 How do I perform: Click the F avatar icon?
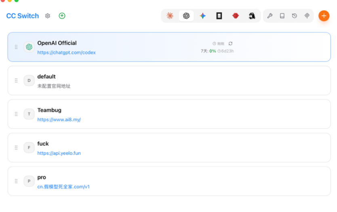29,147
